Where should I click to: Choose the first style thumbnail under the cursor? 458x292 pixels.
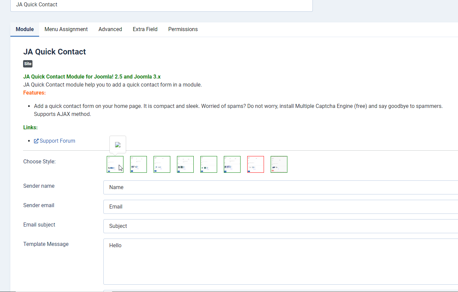[x=115, y=164]
